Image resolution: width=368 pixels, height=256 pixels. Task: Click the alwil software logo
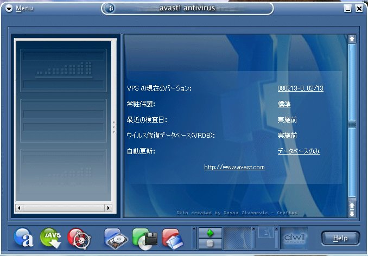pos(294,238)
